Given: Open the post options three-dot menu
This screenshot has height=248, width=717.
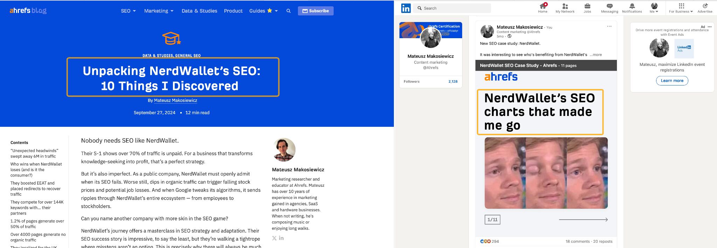Looking at the screenshot, I should (609, 26).
